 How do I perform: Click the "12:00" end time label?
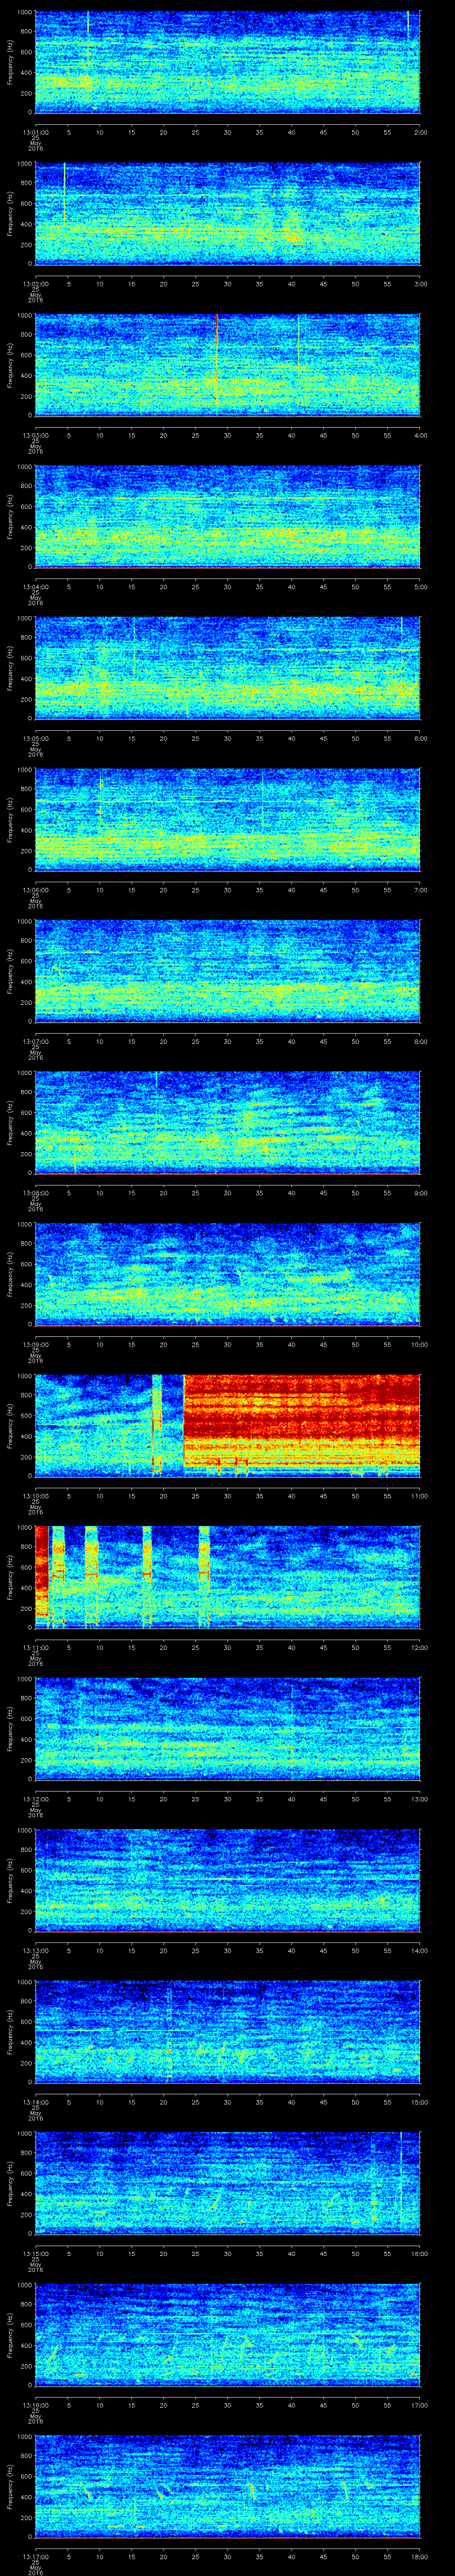tap(419, 1647)
